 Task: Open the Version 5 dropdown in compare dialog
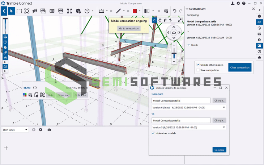tap(189, 127)
